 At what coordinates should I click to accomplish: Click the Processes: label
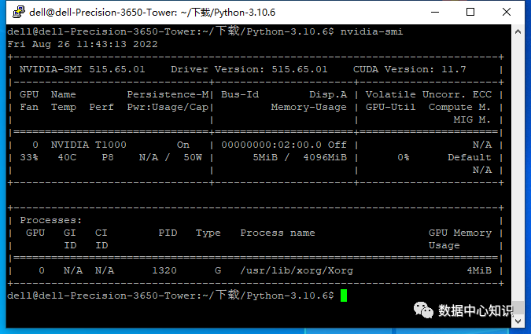[51, 220]
